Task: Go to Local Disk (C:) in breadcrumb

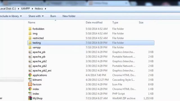Action: (8, 9)
